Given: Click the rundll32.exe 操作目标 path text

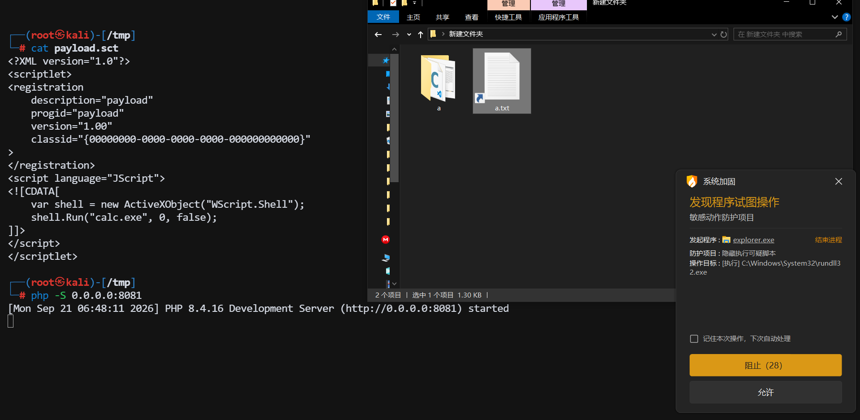Looking at the screenshot, I should pos(765,268).
